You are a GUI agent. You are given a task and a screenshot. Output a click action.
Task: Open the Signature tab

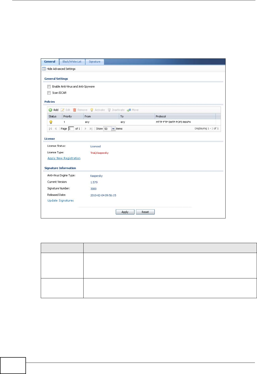(x=94, y=62)
